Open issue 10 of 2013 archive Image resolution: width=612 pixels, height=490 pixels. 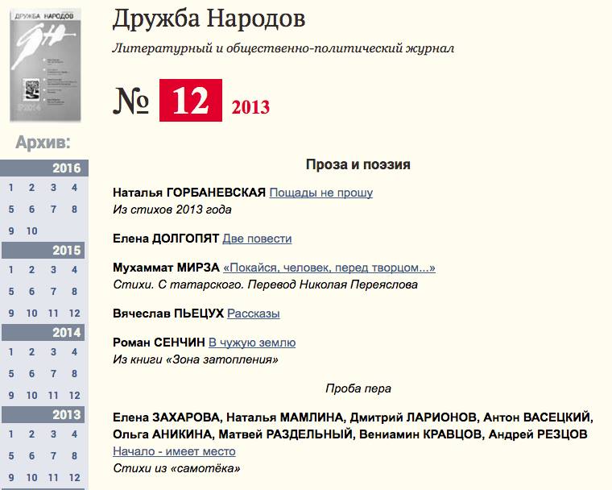point(31,477)
